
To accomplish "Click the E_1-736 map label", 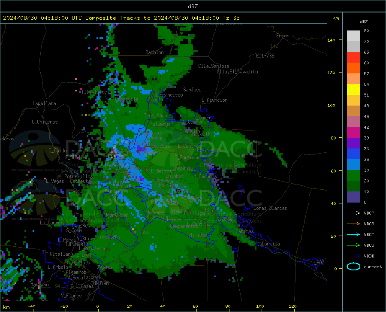I will point(265,56).
